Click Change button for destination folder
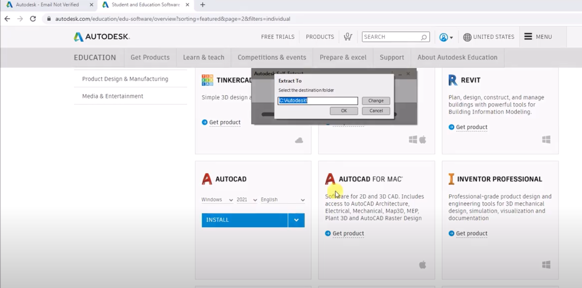The height and width of the screenshot is (288, 582). click(375, 101)
